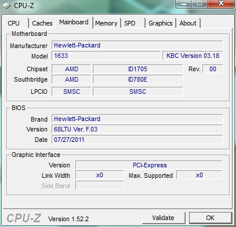This screenshot has height=227, width=236.
Task: Click the KBC Version 03.18 field
Action: tap(193, 56)
